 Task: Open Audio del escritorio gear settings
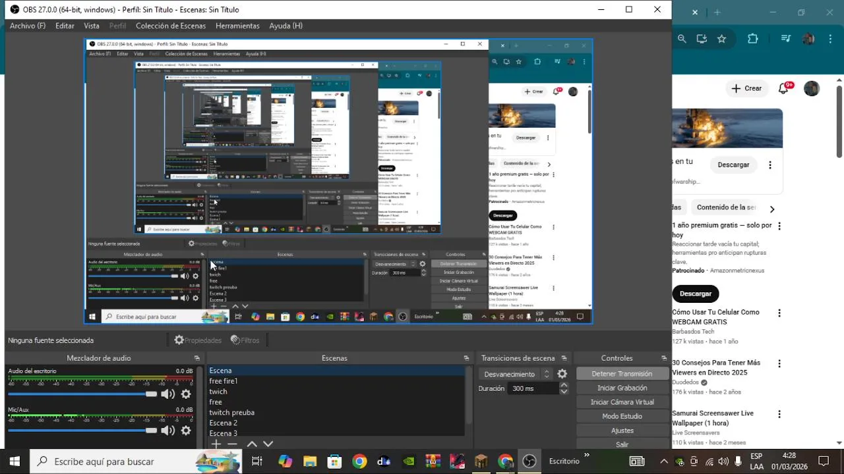coord(186,394)
